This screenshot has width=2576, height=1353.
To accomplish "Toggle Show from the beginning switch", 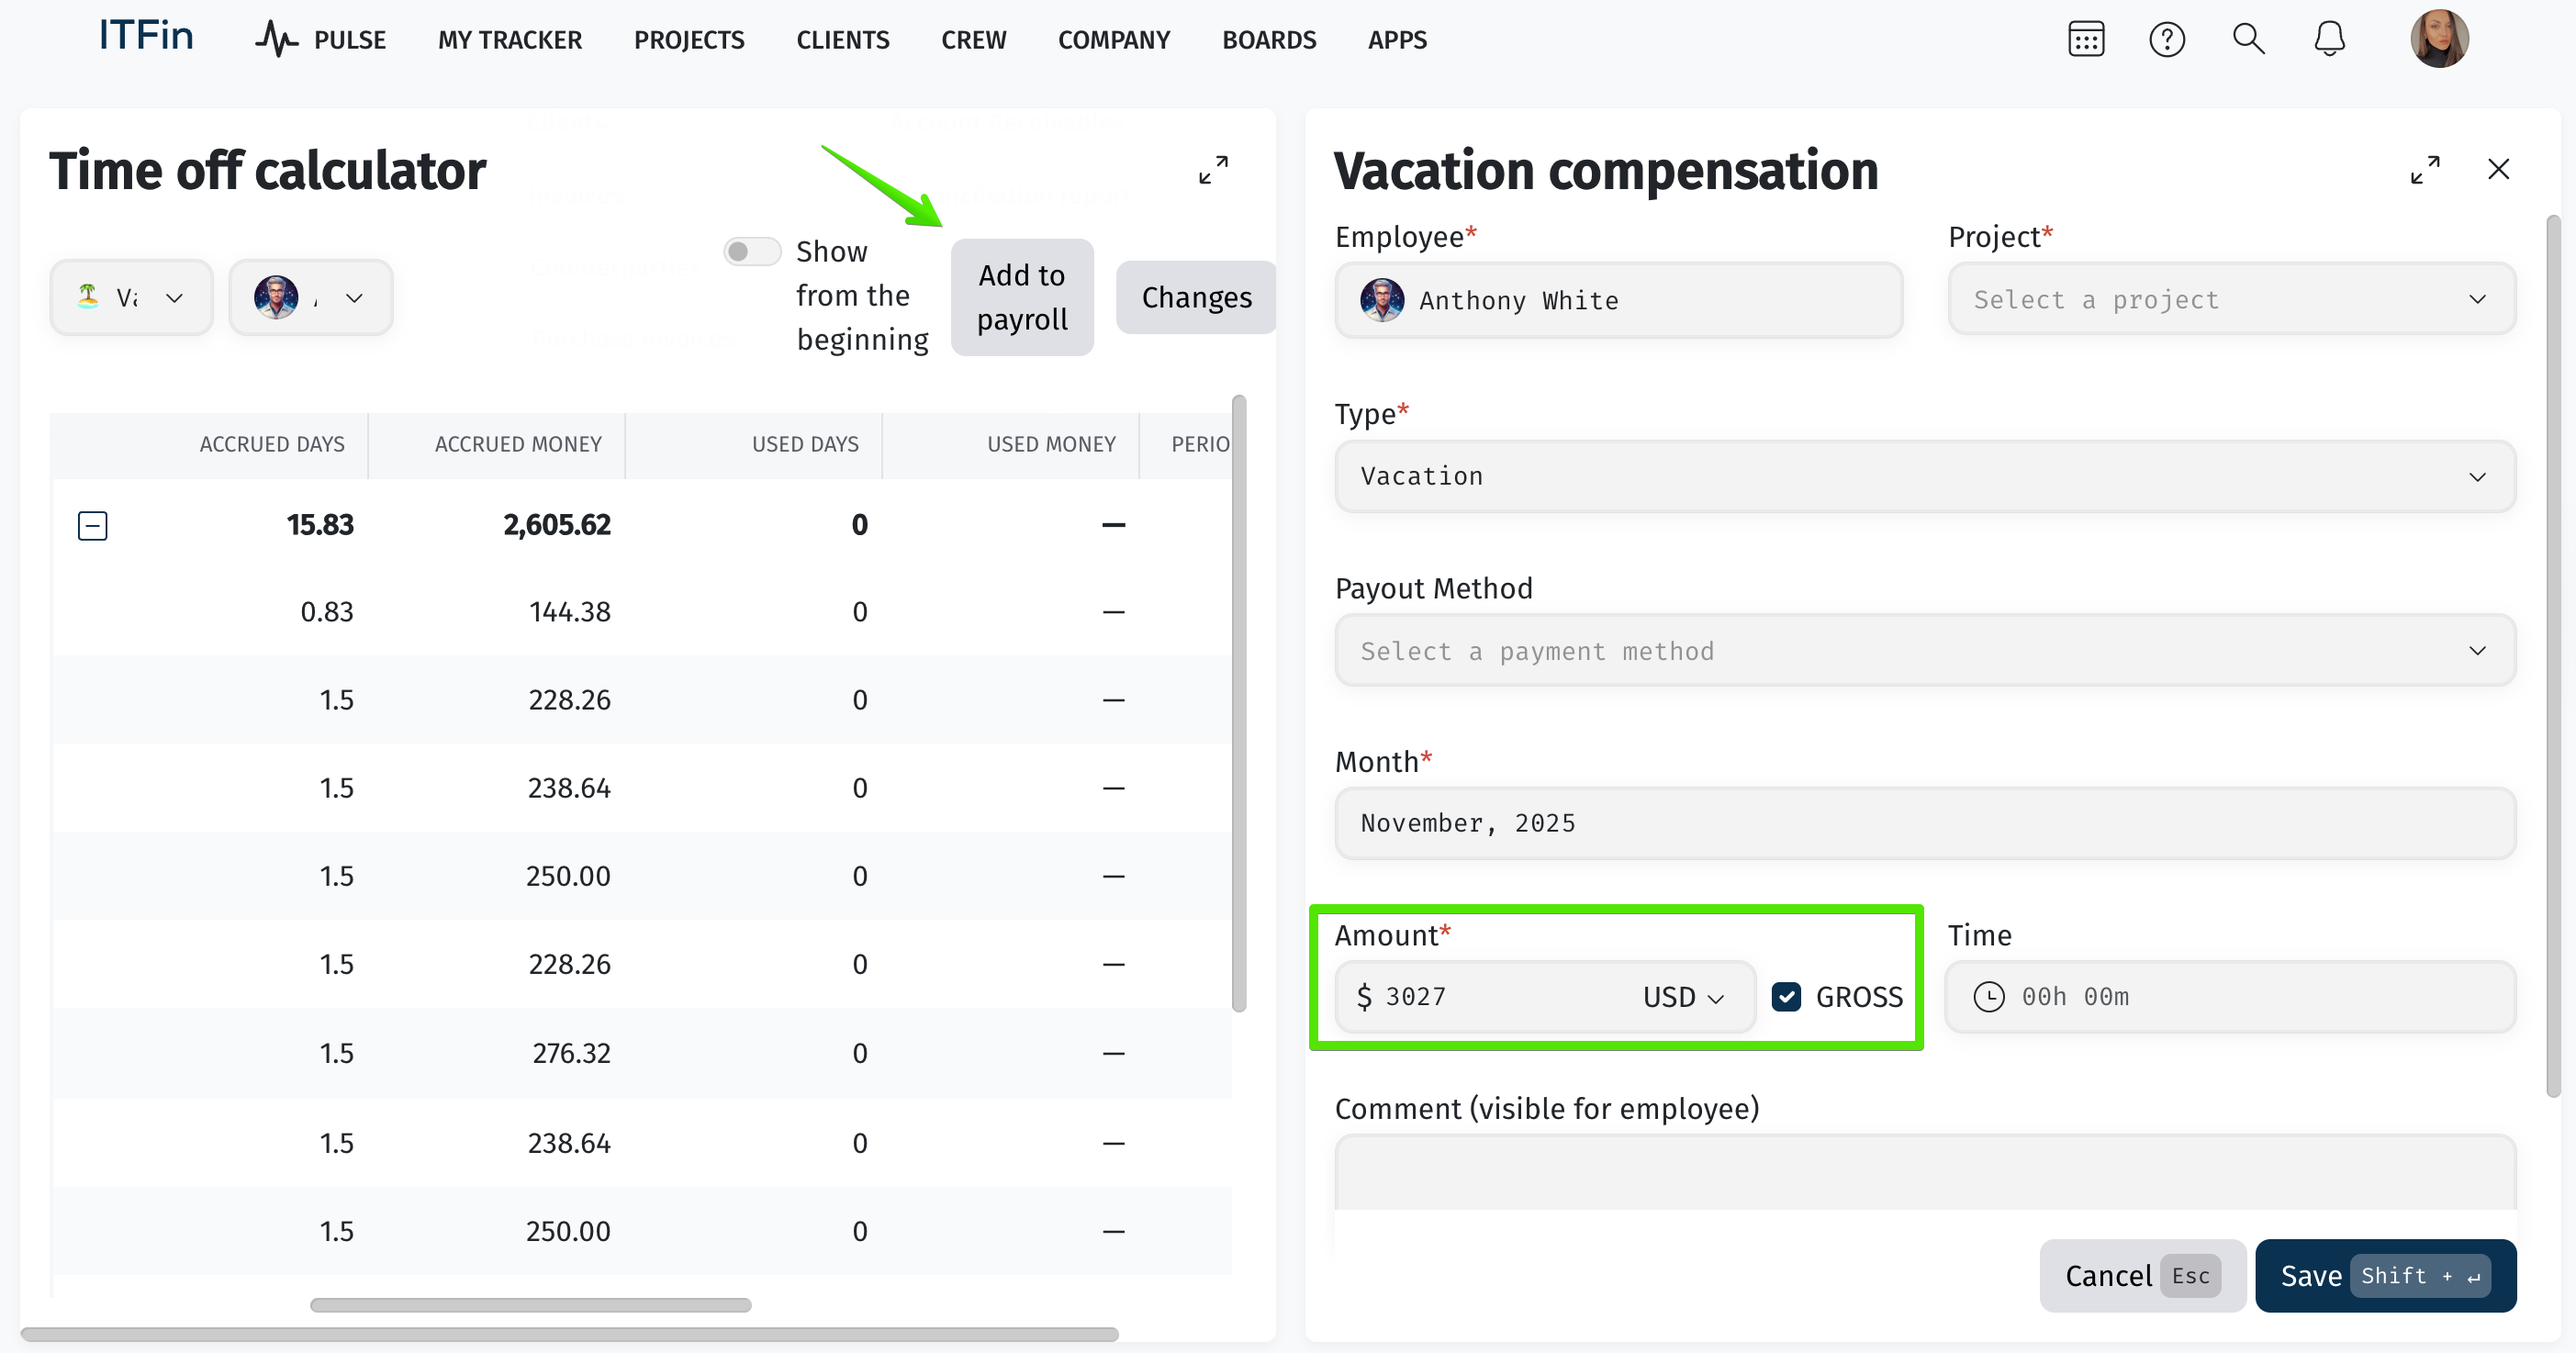I will (x=752, y=251).
